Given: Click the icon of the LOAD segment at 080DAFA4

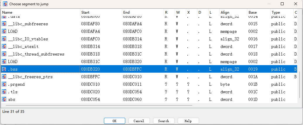Looking at the screenshot, I should (4, 31).
